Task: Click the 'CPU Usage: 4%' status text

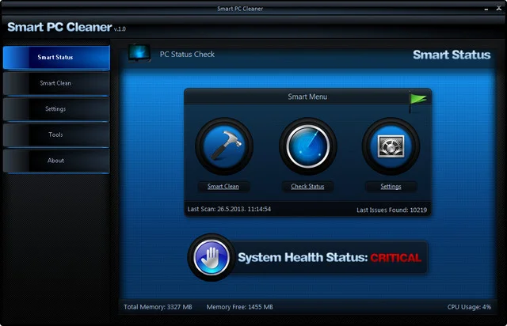Action: click(469, 307)
